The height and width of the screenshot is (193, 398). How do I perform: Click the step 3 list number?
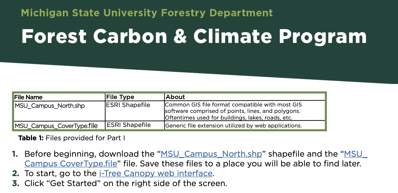click(x=15, y=184)
